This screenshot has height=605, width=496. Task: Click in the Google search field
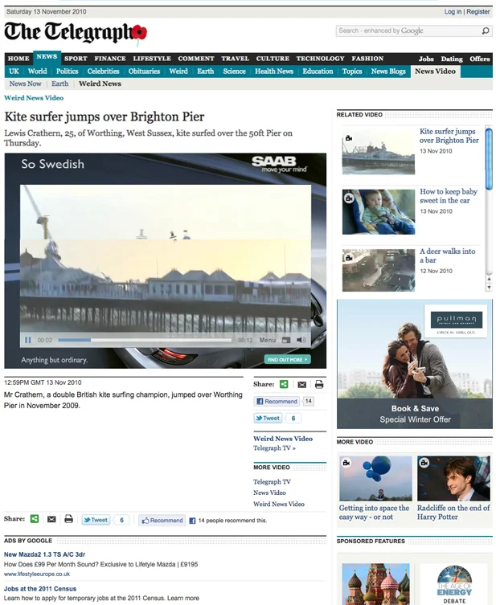(x=408, y=31)
